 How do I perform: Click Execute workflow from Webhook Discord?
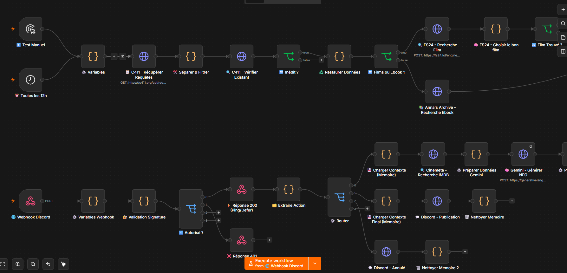pos(276,263)
